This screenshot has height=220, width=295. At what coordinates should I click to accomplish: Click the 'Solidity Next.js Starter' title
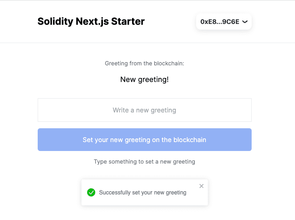pos(91,21)
